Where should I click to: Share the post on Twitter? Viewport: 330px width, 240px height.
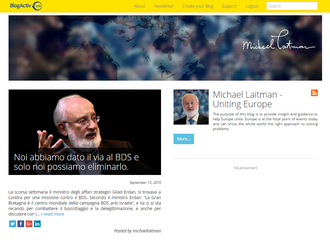(13, 224)
